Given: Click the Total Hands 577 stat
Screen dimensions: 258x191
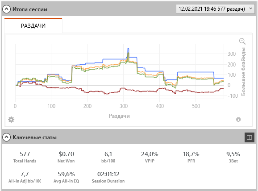Looking at the screenshot, I should click(x=25, y=157).
